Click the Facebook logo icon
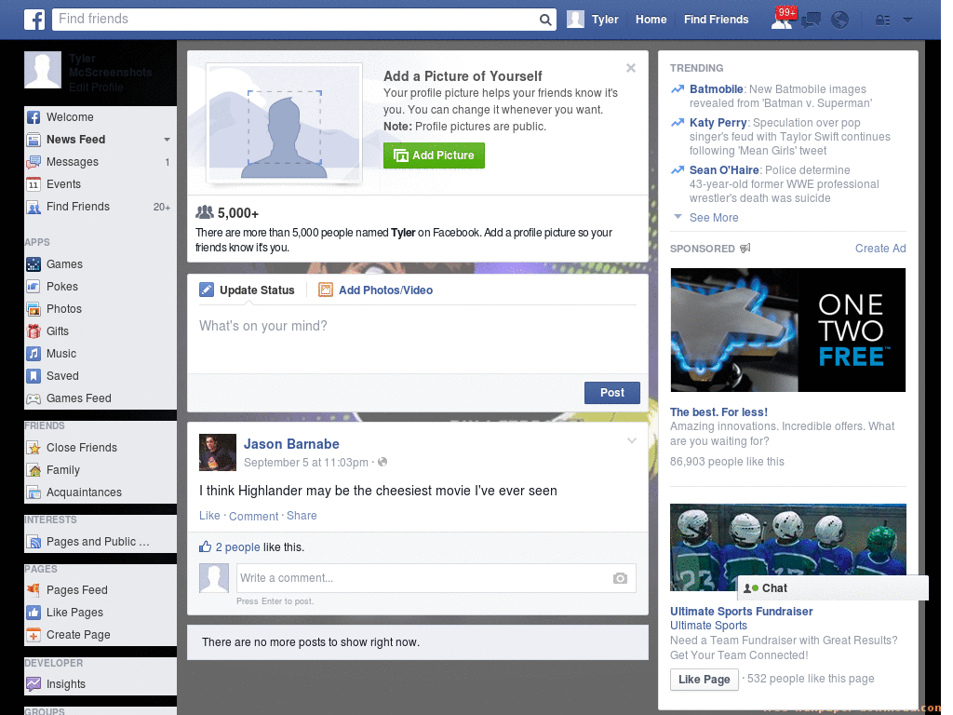The width and height of the screenshot is (953, 715). click(34, 20)
